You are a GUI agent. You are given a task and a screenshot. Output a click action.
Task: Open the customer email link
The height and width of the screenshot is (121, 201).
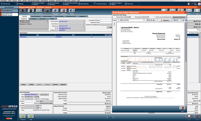coord(65,28)
